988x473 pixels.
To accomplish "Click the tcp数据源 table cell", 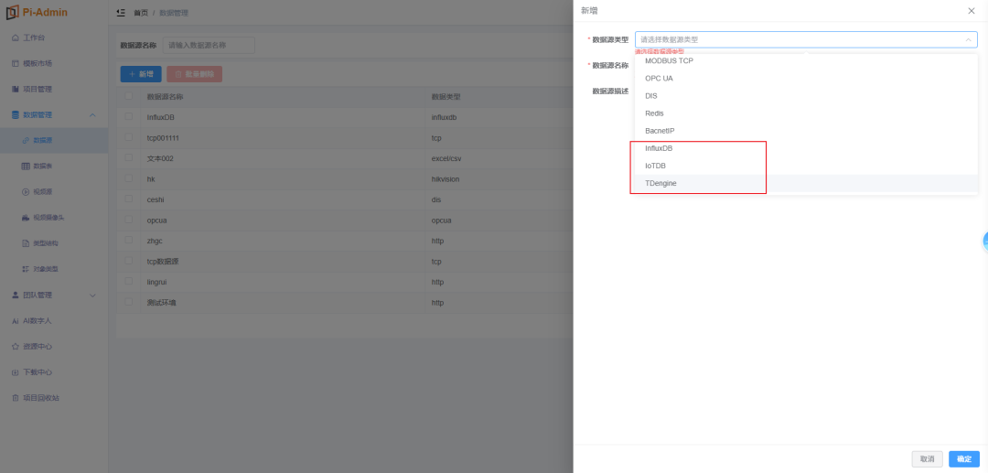I will coord(163,262).
